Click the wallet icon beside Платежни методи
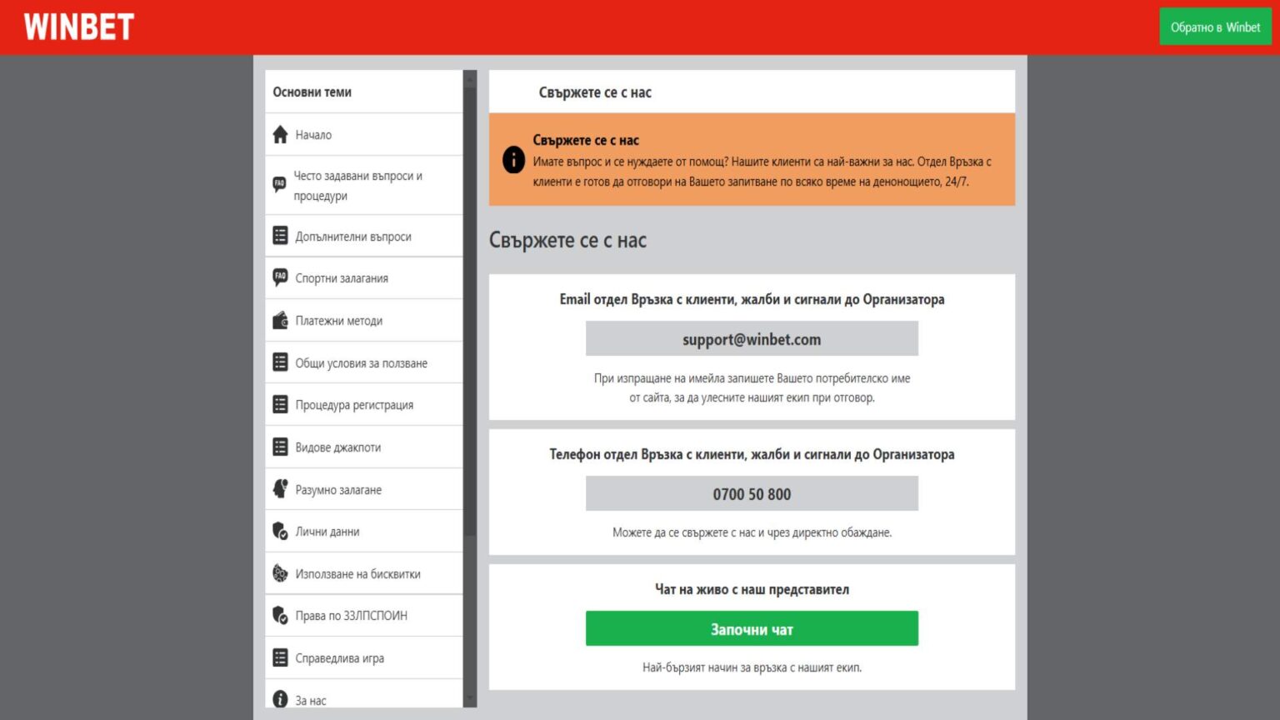This screenshot has width=1280, height=720. (x=280, y=320)
